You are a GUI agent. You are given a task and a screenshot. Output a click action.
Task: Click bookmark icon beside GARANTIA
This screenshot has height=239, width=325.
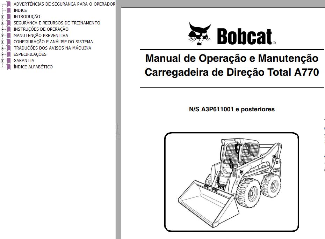[x=9, y=61]
